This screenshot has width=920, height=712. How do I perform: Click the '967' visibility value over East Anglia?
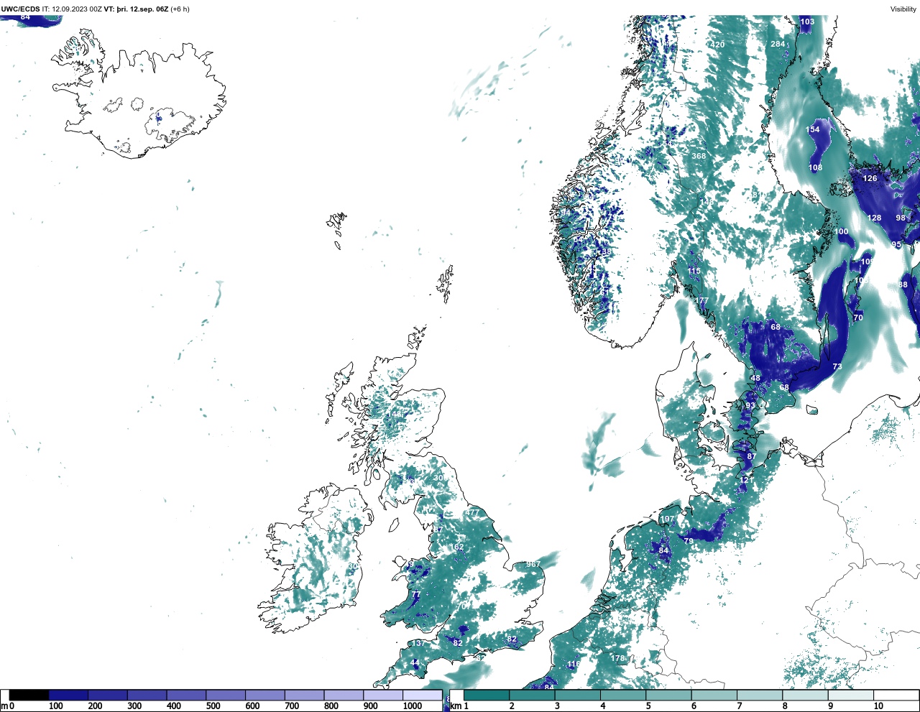tap(533, 565)
